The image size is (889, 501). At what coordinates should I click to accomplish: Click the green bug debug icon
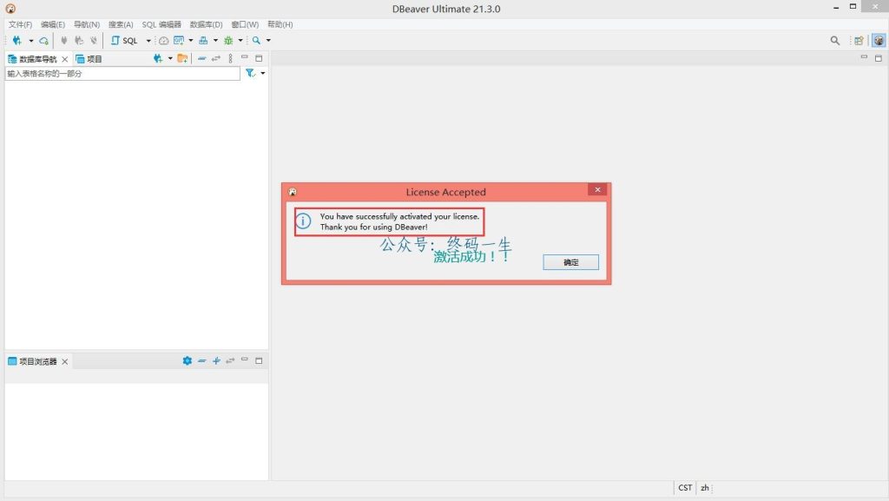pyautogui.click(x=228, y=40)
